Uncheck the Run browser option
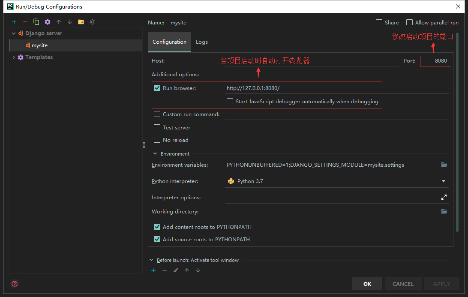The image size is (468, 297). click(157, 88)
